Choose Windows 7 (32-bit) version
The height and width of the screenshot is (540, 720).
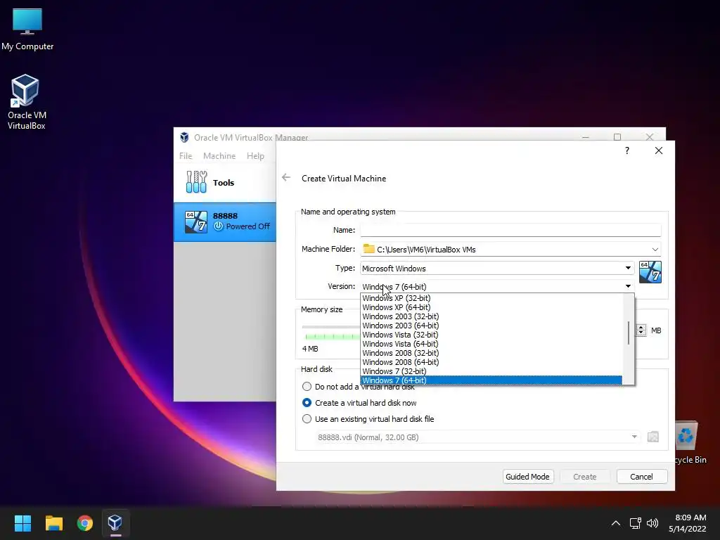coord(491,371)
